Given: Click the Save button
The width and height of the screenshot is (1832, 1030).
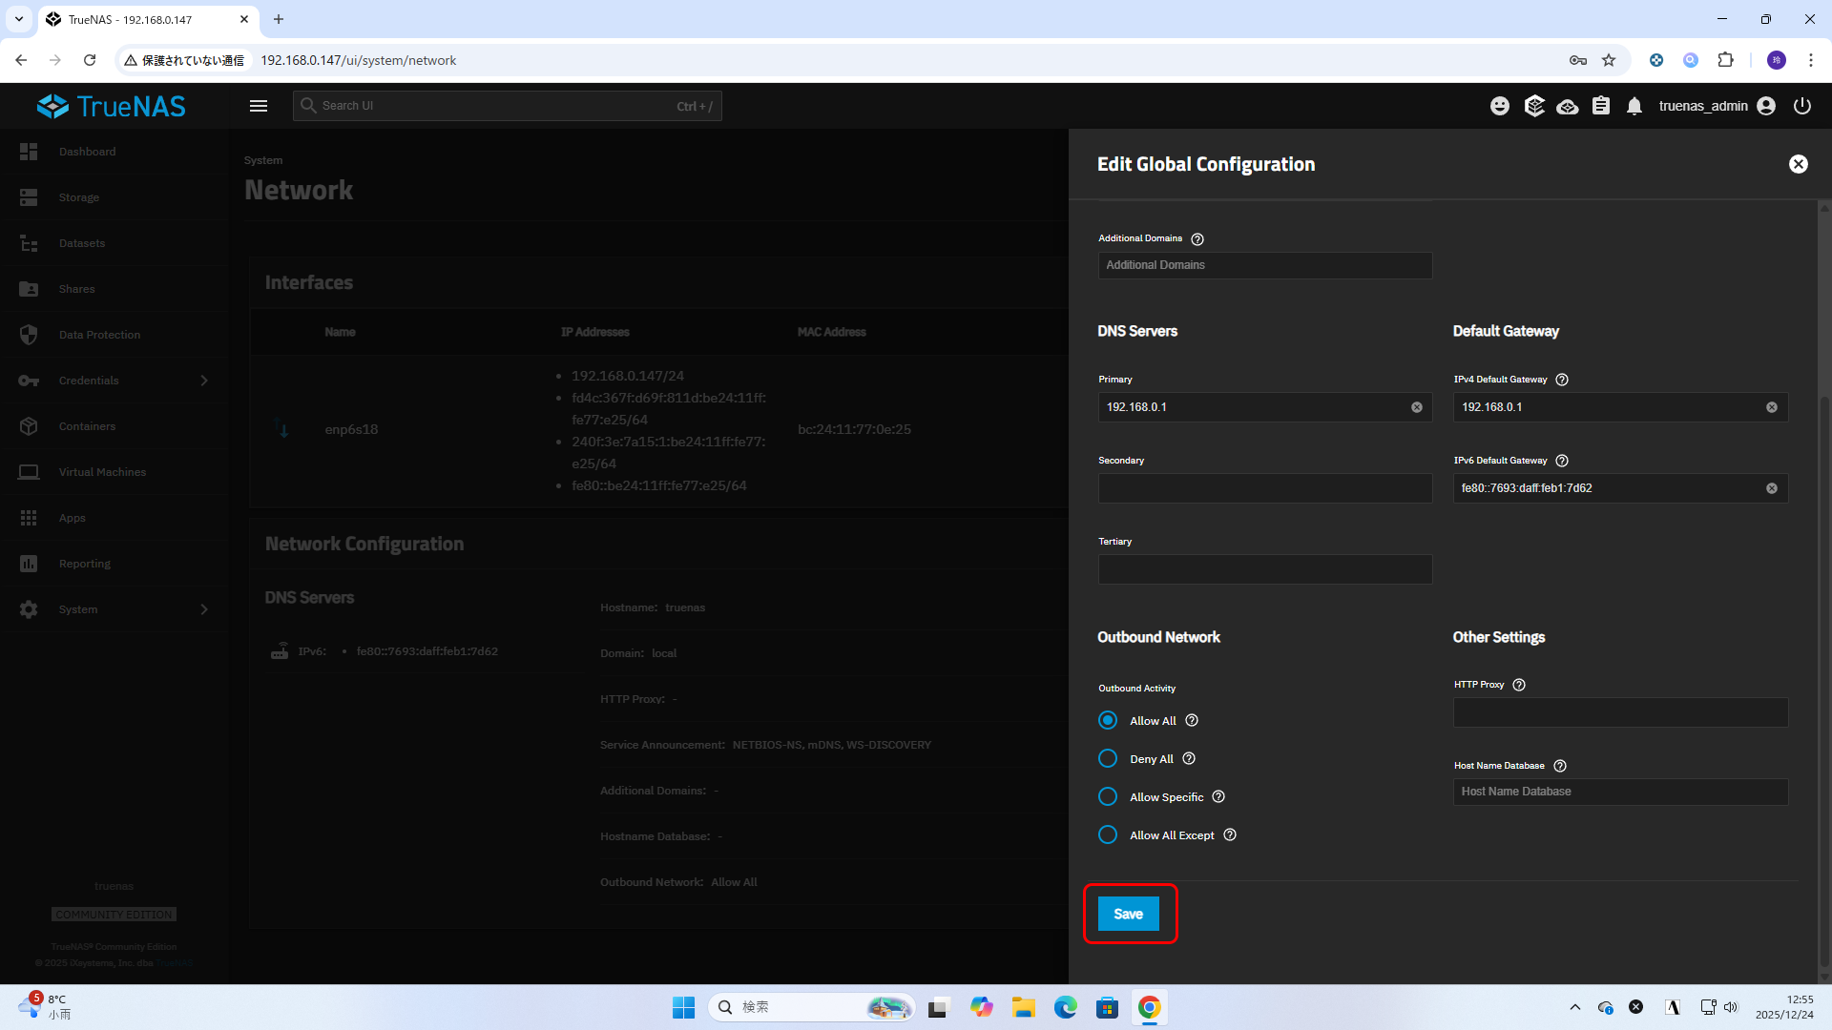Looking at the screenshot, I should pos(1128,914).
